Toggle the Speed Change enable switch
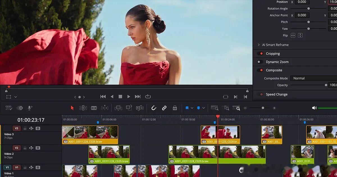The width and height of the screenshot is (337, 177). (260, 94)
